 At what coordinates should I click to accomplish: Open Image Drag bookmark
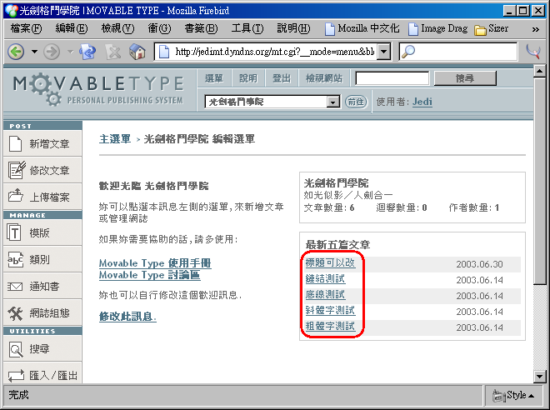pos(438,28)
